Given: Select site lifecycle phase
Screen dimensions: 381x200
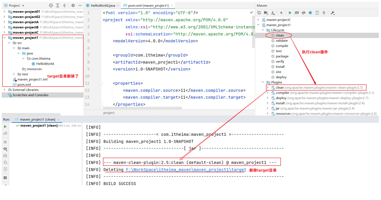Looking at the screenshot, I should pos(276,72).
